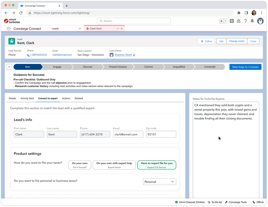
Task: Open the Leads navigation dropdown chevron
Action: 80,29
